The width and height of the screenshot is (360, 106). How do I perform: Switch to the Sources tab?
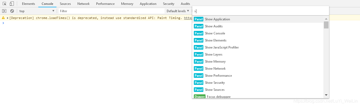[x=65, y=4]
